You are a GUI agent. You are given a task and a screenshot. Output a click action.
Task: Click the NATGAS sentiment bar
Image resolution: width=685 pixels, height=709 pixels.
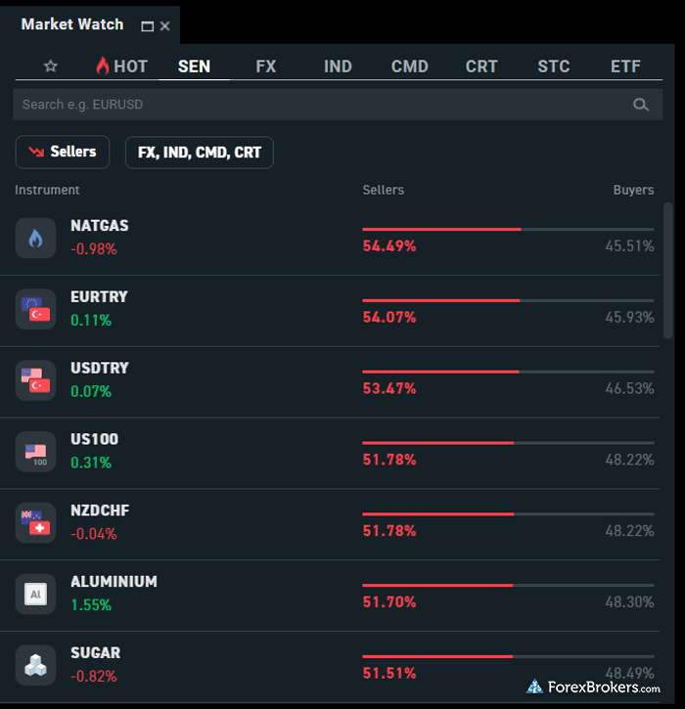coord(508,229)
